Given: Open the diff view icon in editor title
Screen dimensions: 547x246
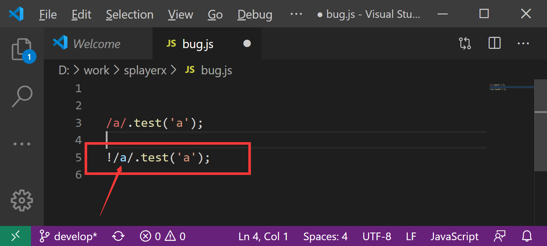Looking at the screenshot, I should [x=465, y=43].
